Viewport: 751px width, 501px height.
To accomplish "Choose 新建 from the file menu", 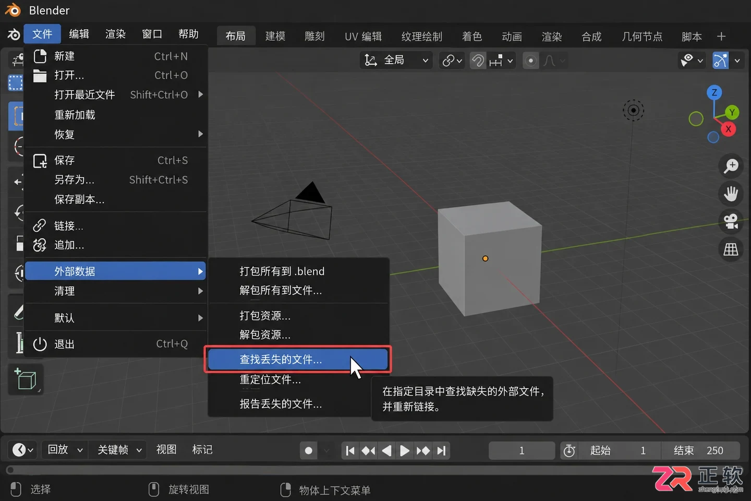I will (x=116, y=56).
